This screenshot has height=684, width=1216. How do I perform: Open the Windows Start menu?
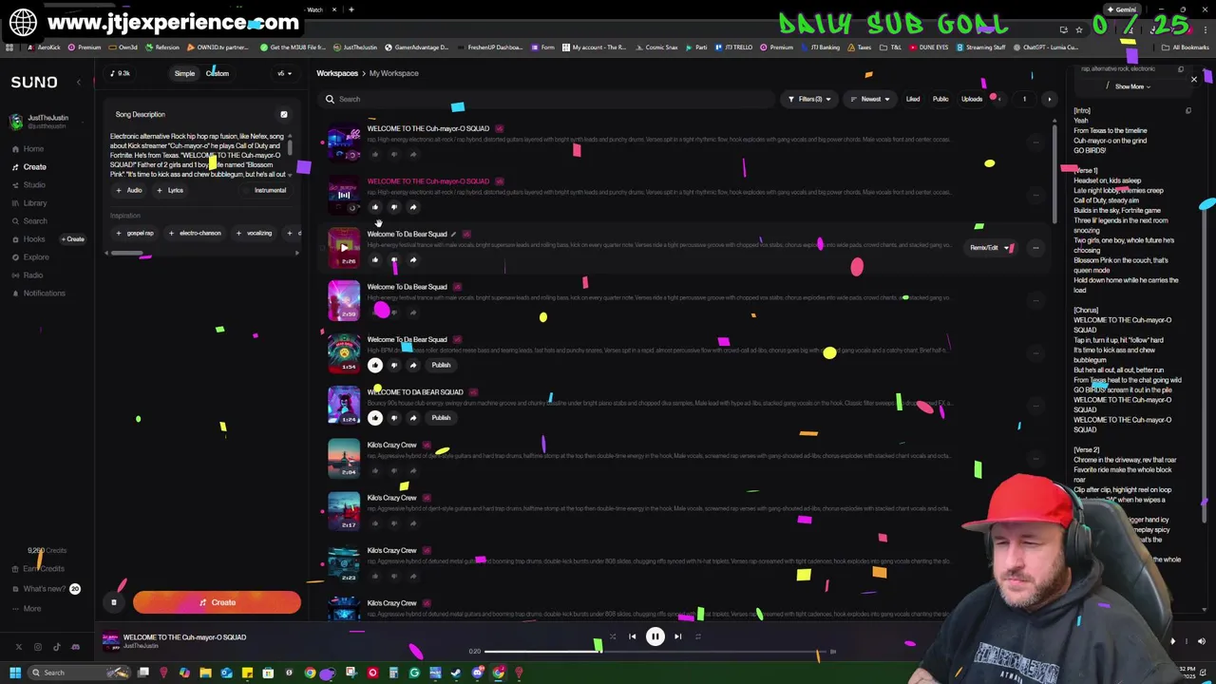pos(14,673)
